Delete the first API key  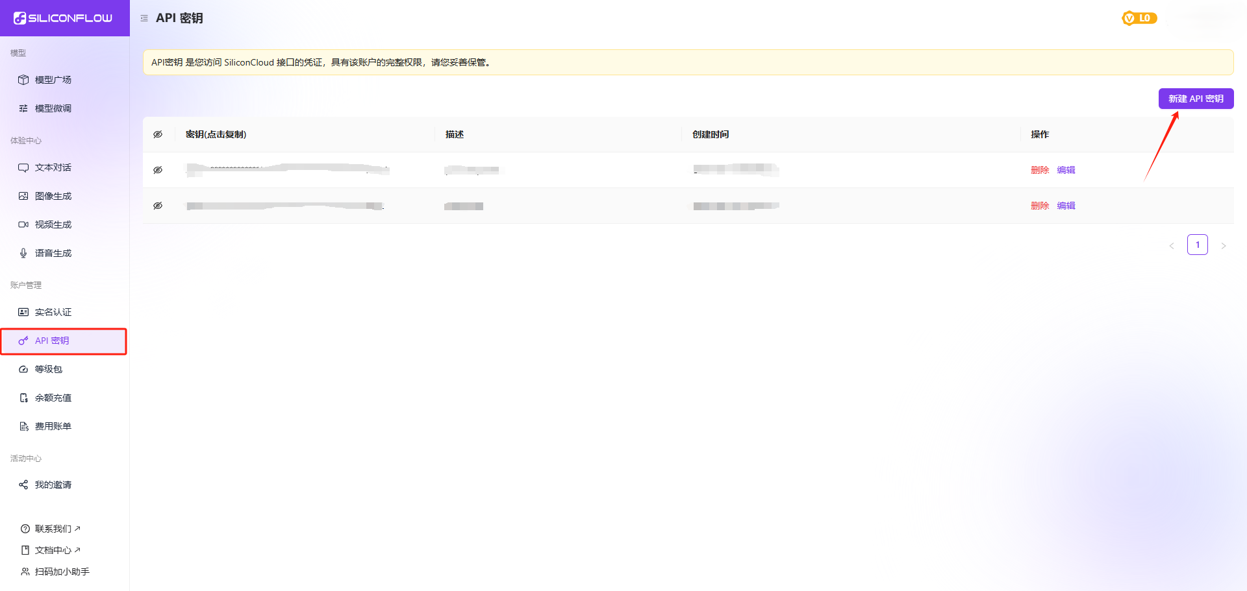(x=1039, y=170)
